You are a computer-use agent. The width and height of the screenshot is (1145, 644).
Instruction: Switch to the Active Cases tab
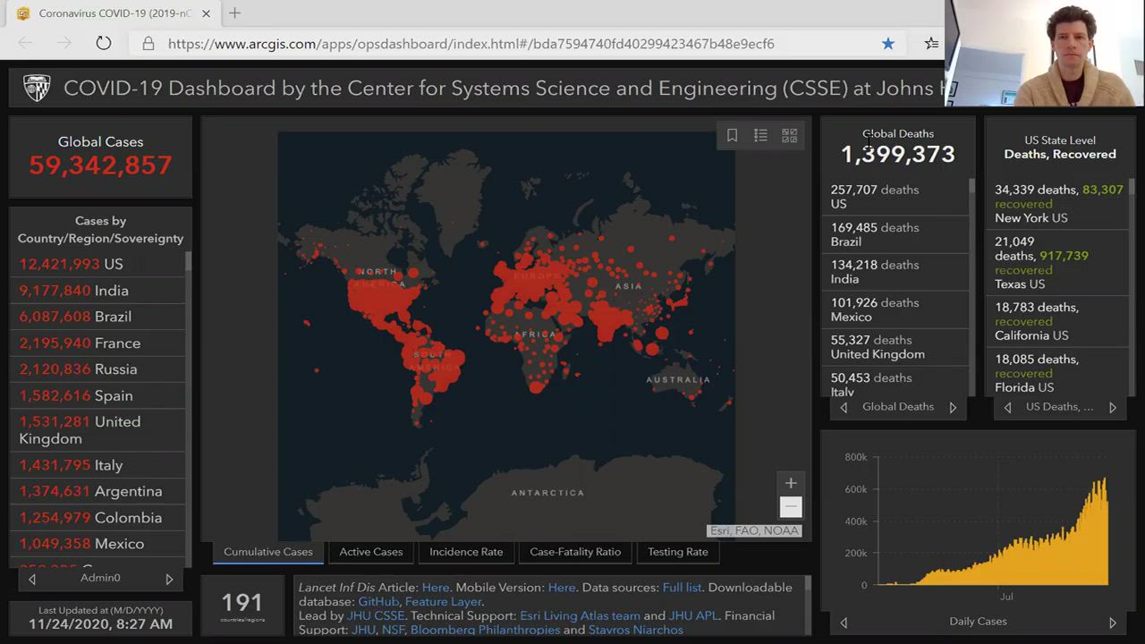370,552
